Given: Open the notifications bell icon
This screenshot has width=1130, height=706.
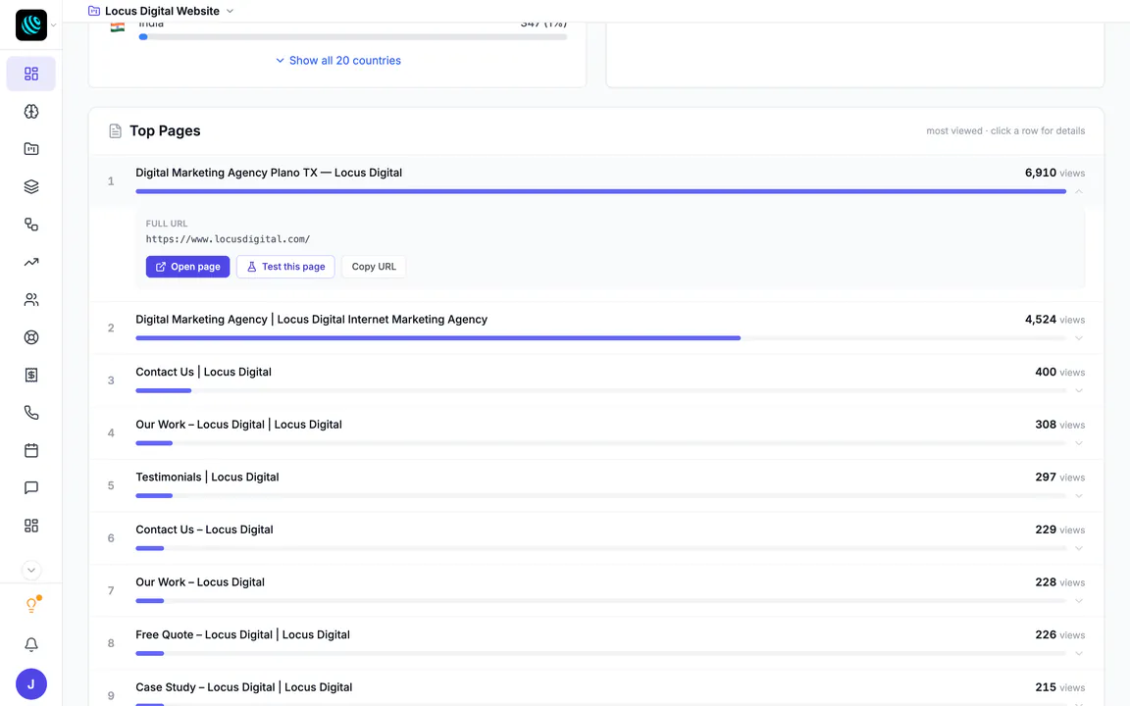Looking at the screenshot, I should coord(31,645).
